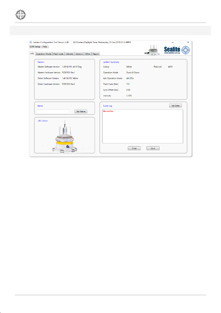
Task: Clear the event log
Action: 134,148
